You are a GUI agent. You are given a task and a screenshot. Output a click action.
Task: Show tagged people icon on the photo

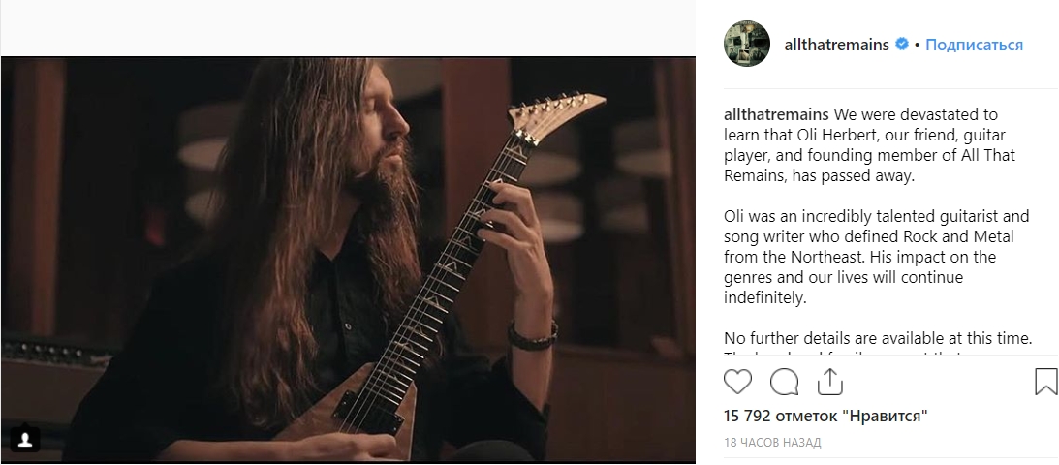(25, 439)
